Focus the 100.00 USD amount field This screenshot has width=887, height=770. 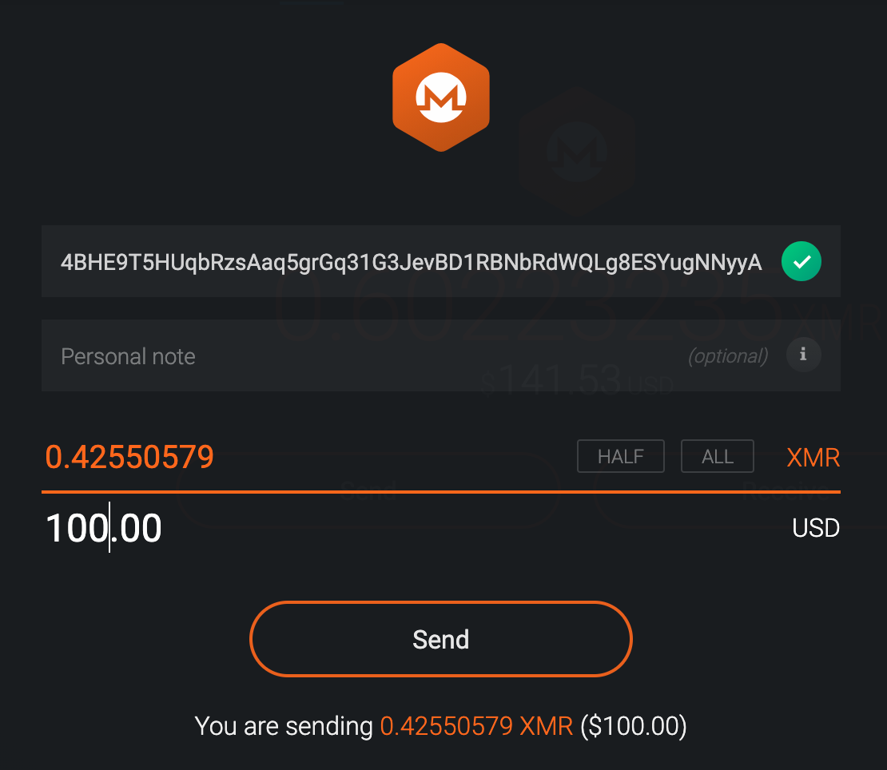pos(104,529)
